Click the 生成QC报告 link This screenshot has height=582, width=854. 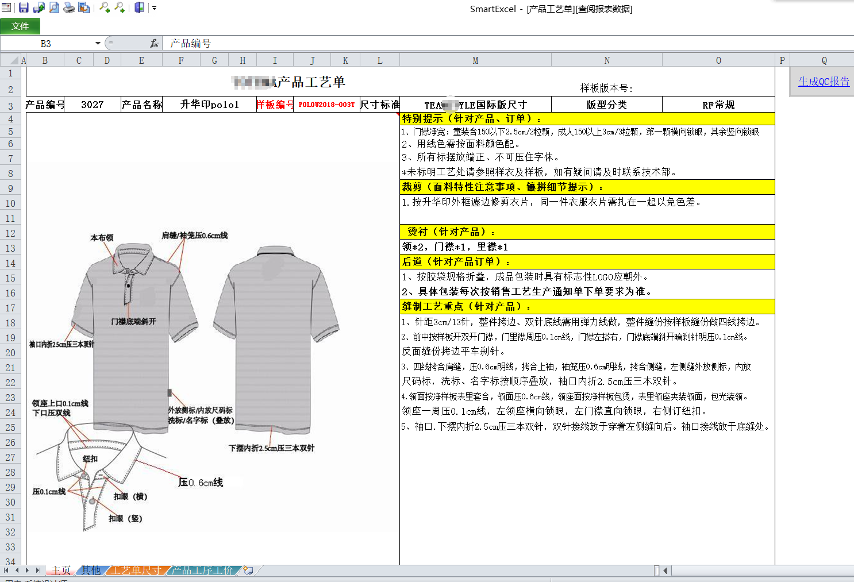824,82
